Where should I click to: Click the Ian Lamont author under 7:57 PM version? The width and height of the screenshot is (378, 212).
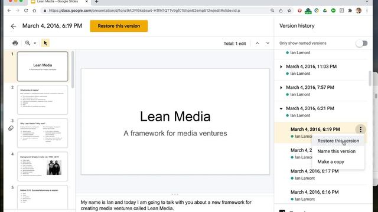[x=300, y=94]
